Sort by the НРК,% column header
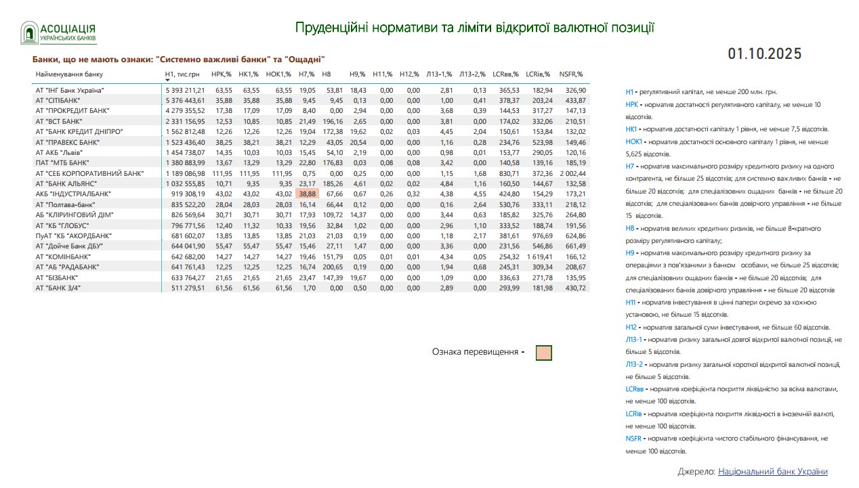Viewport: 859px width, 488px height. pos(221,74)
